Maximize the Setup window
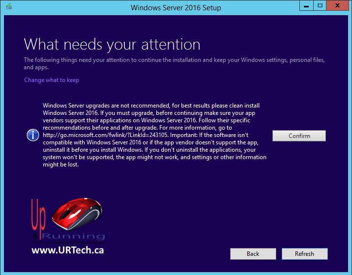Image resolution: width=352 pixels, height=275 pixels. click(320, 6)
